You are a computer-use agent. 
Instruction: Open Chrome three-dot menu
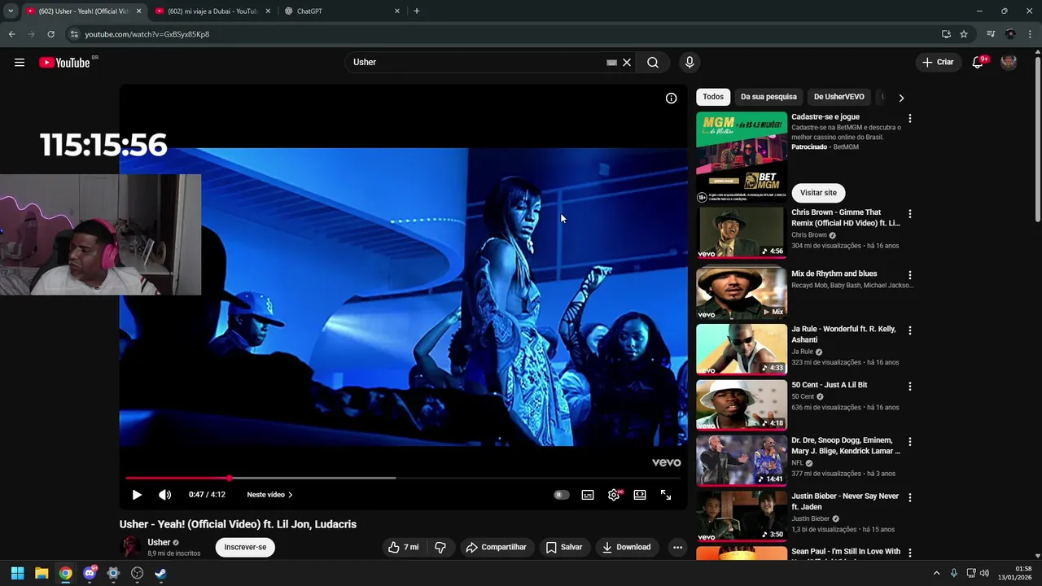pos(1031,34)
